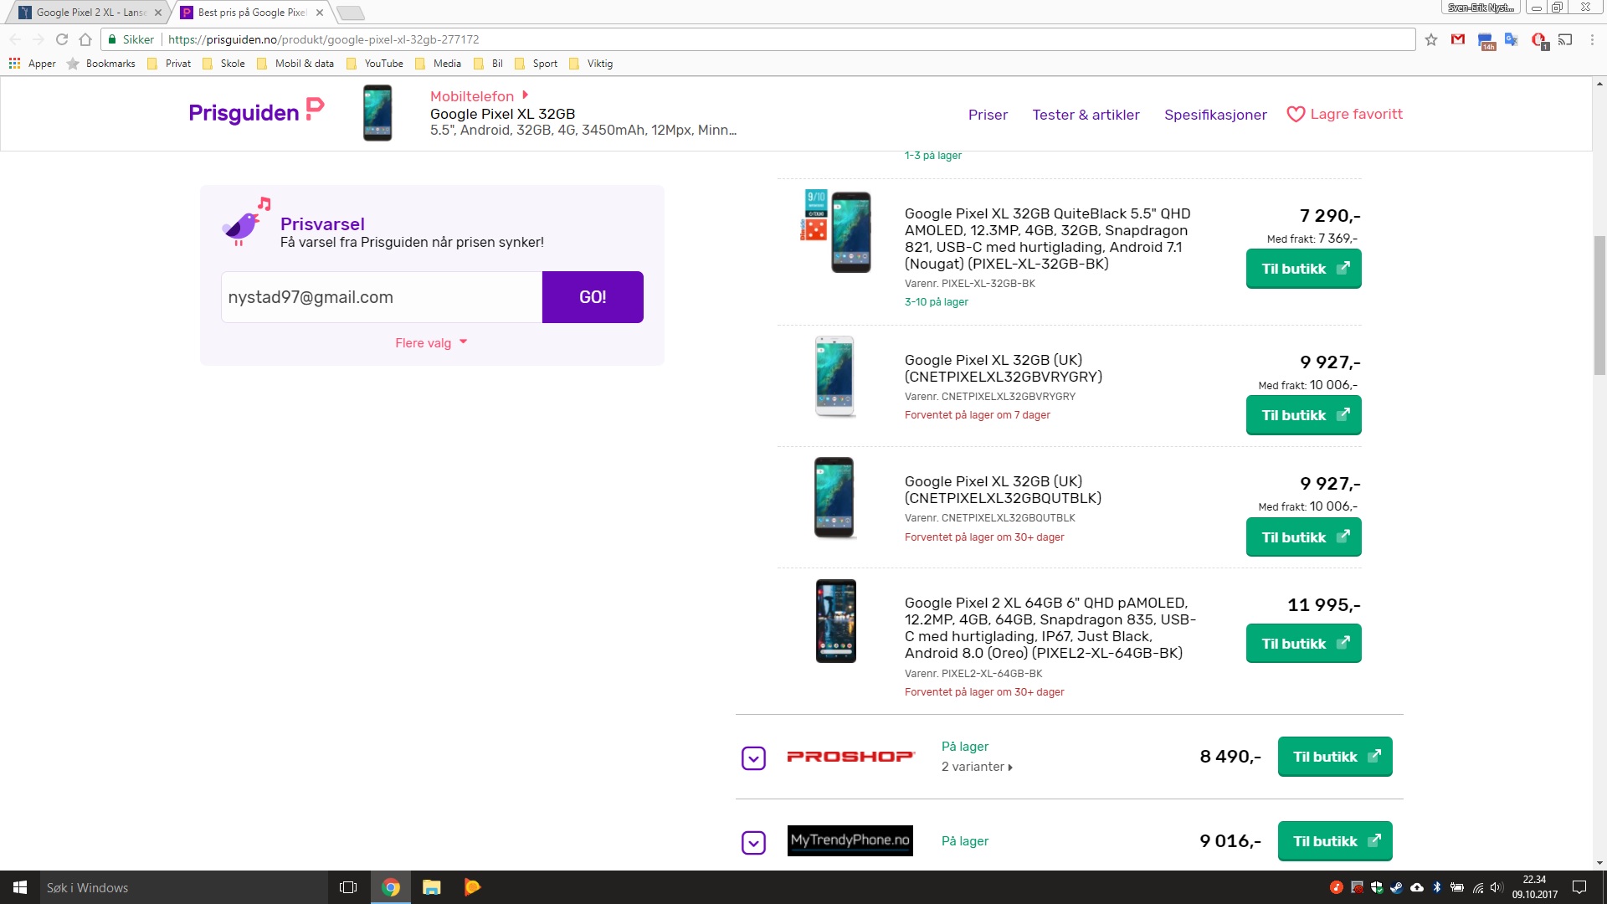Image resolution: width=1607 pixels, height=904 pixels.
Task: Open the Windows notification center icon
Action: click(x=1579, y=887)
